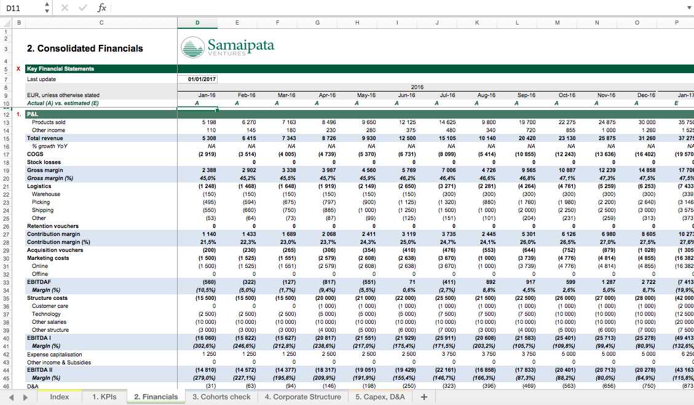This screenshot has width=694, height=405.
Task: Click the 'Dec-16' column heading cell
Action: 646,95
